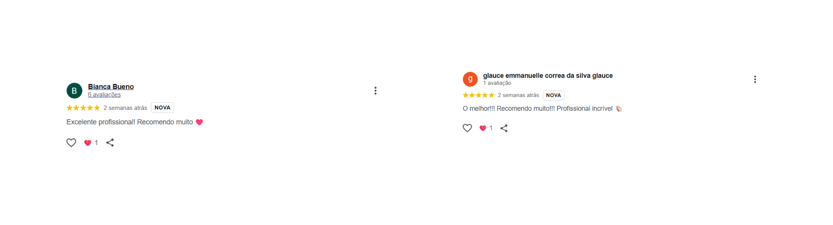Click the '1 avaliação' text
The image size is (833, 225).
pos(497,83)
